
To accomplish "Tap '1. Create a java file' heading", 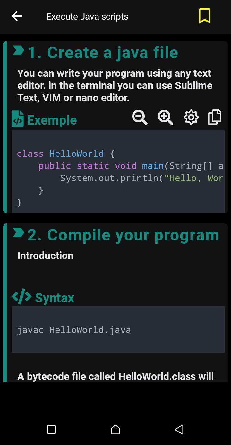I will tap(103, 53).
